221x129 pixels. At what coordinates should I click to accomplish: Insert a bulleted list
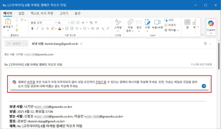click(73, 22)
